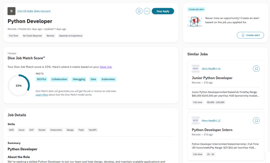Open blurred company name on Junior Python Developer
Viewport: 270px width, 163px height.
[211, 69]
